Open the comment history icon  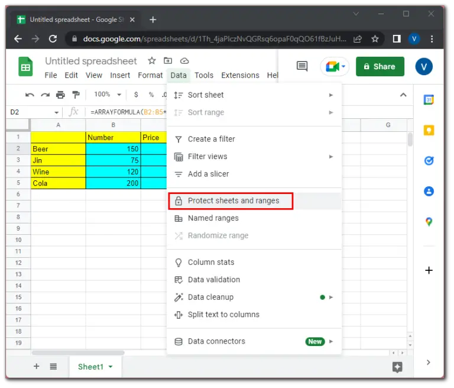(x=302, y=66)
